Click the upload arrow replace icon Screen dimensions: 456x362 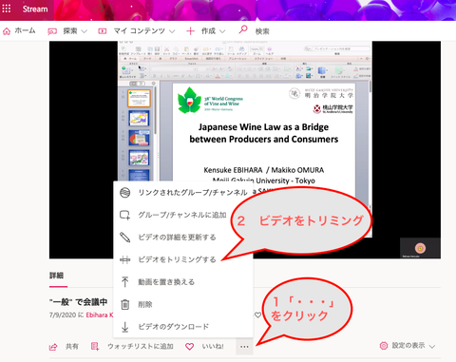click(125, 282)
